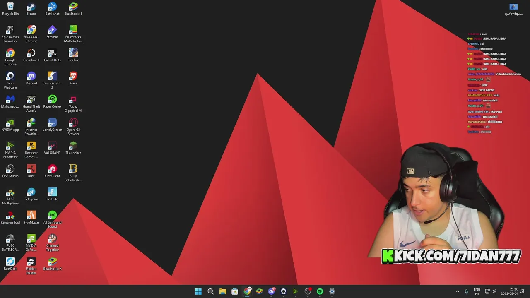This screenshot has width=530, height=298.
Task: Select the Iriun Webcam desktop icon
Action: 10,80
